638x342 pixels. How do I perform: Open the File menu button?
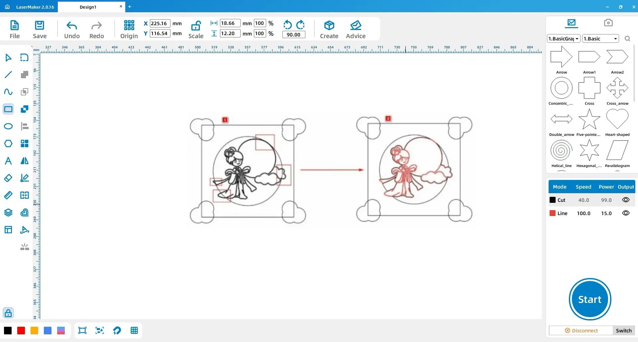click(x=15, y=29)
